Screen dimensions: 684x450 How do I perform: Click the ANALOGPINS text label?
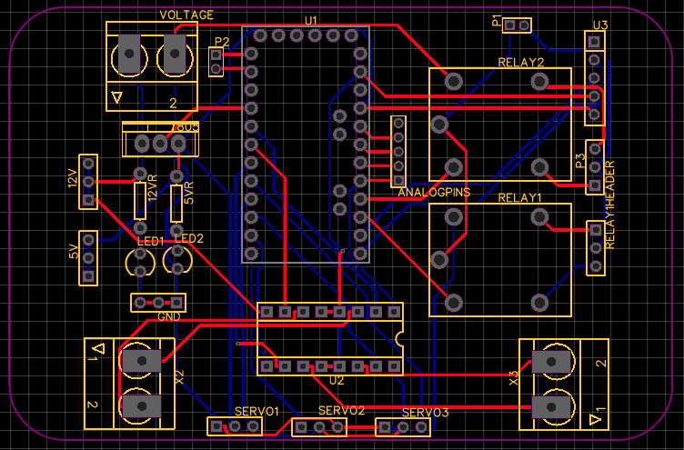point(434,193)
